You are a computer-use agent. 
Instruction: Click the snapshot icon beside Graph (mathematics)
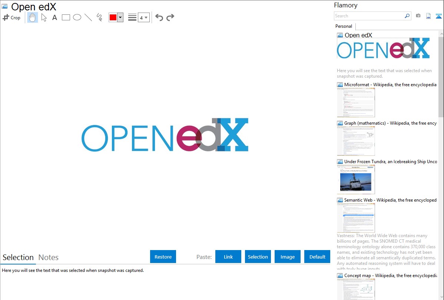click(340, 123)
